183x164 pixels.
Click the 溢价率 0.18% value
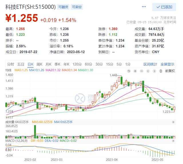tap(68, 46)
